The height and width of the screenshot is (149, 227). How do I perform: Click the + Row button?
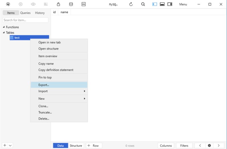click(x=94, y=146)
